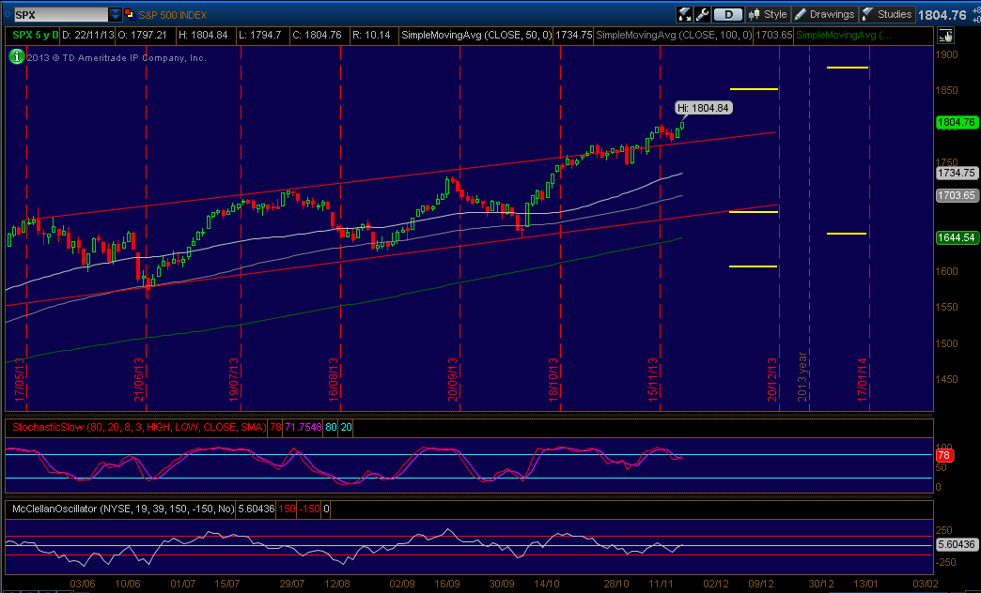Click SimpleMovingAvg (CLOSE, 100, 0) label
Image resolution: width=981 pixels, height=593 pixels.
[674, 35]
